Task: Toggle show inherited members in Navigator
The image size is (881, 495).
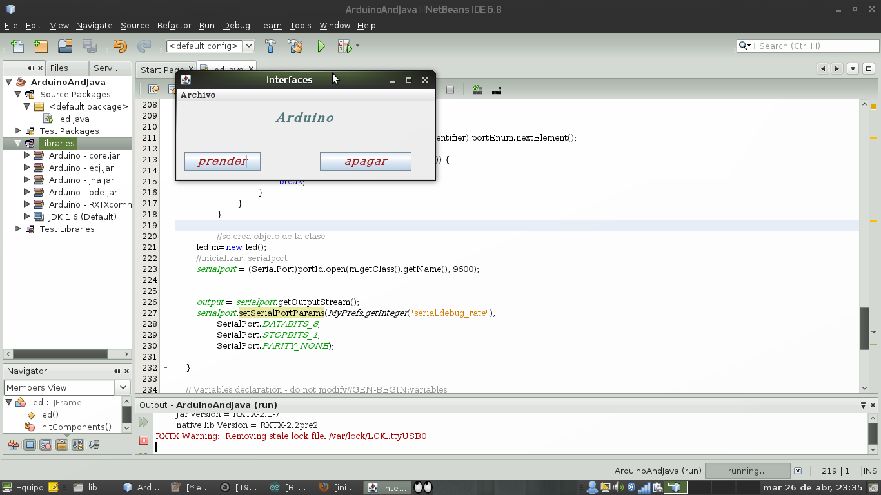Action: tap(13, 444)
